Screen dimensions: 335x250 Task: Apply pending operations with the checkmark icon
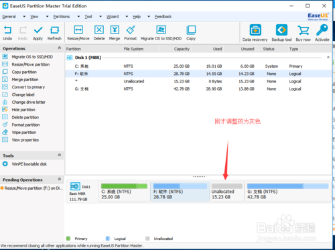[38, 30]
